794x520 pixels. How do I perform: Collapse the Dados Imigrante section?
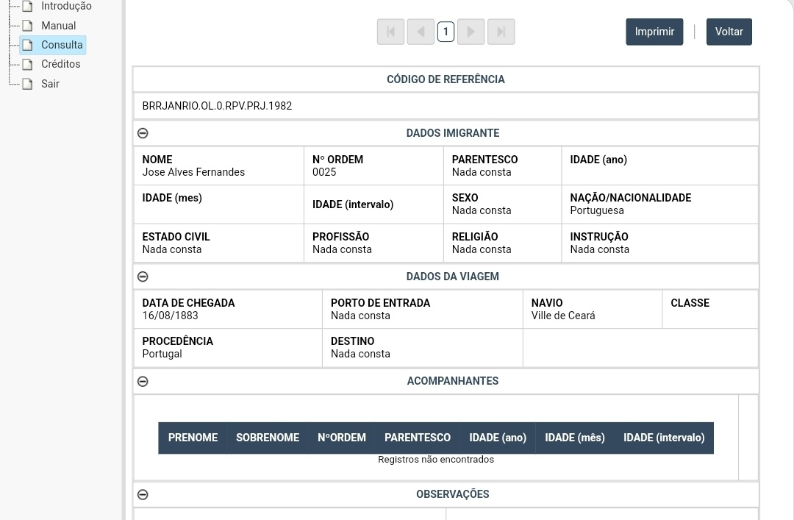[143, 133]
